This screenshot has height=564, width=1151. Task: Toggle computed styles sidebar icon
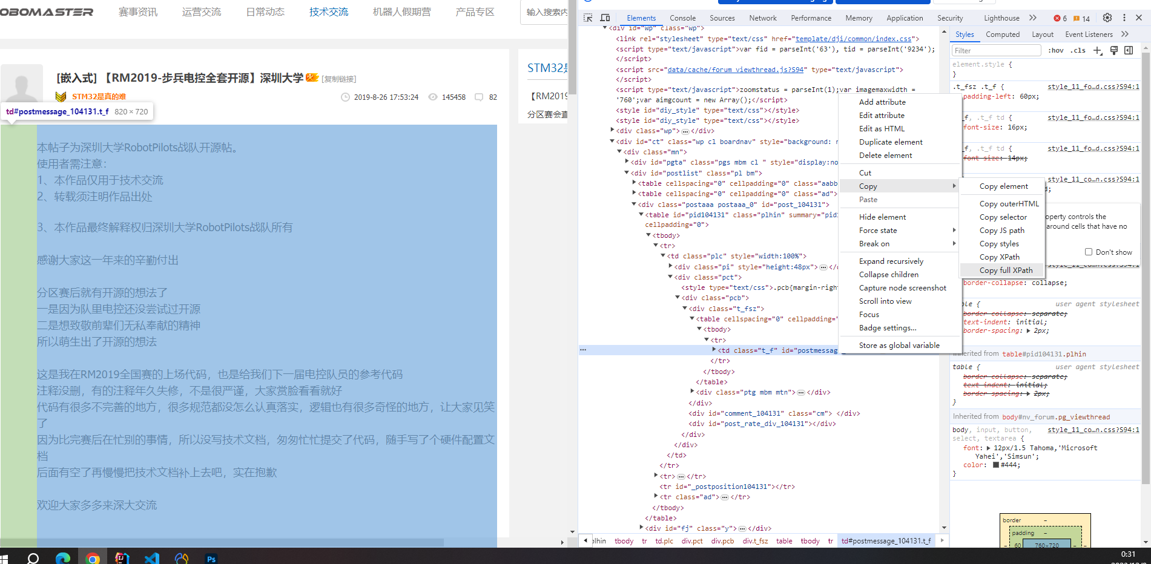click(1129, 50)
